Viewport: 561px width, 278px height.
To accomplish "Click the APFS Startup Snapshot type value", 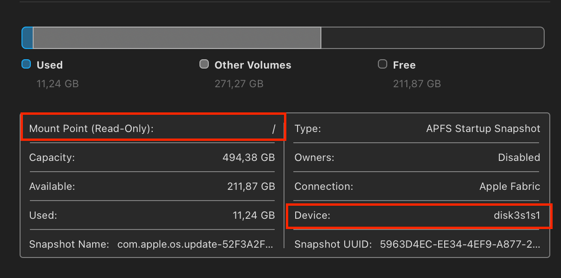I will [x=483, y=129].
